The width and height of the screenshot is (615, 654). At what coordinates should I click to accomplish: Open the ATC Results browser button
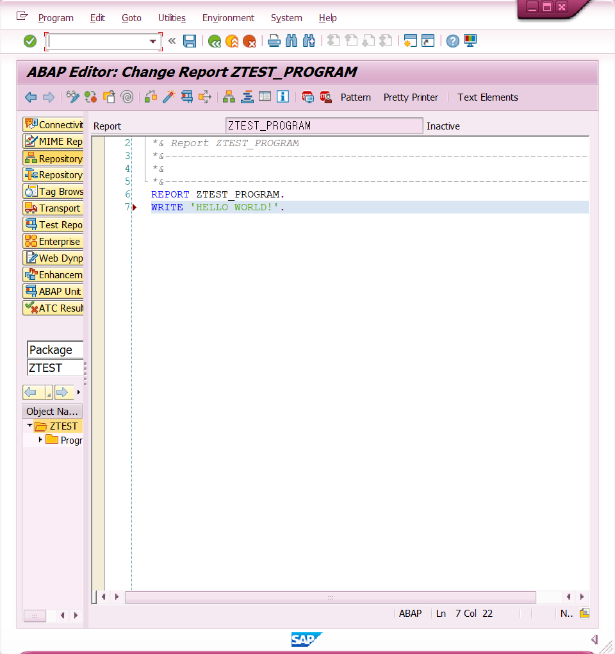(x=53, y=308)
